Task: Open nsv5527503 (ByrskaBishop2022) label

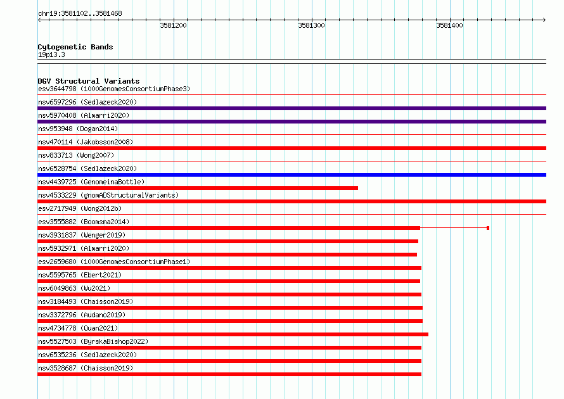Action: [93, 341]
